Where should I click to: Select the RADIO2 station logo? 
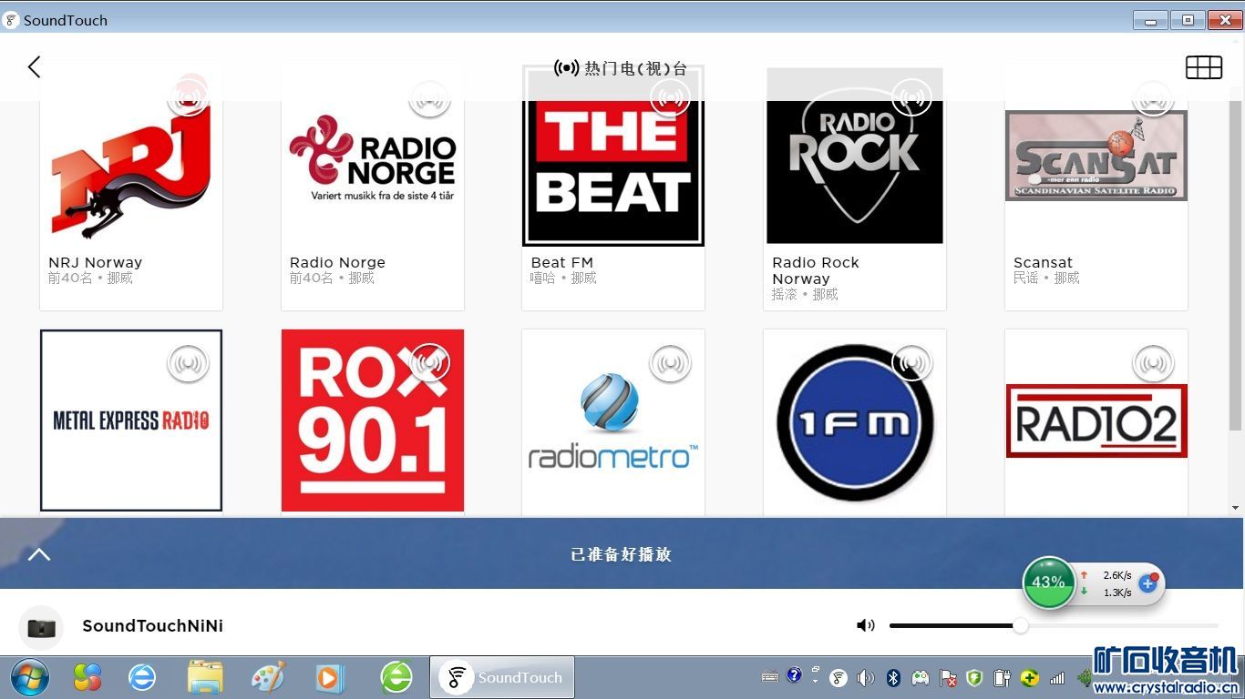pyautogui.click(x=1096, y=420)
